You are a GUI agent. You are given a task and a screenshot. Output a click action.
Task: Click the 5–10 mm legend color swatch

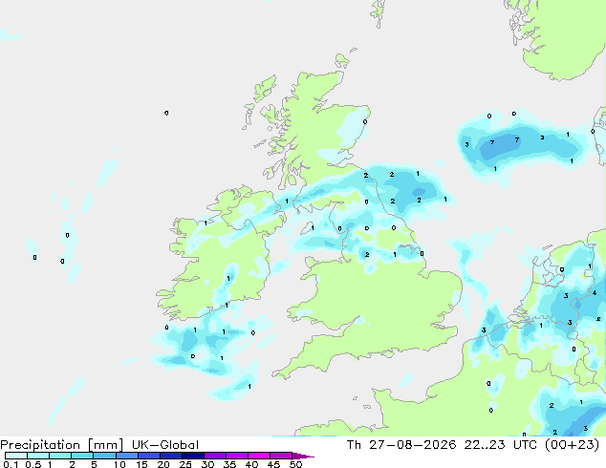click(x=105, y=456)
